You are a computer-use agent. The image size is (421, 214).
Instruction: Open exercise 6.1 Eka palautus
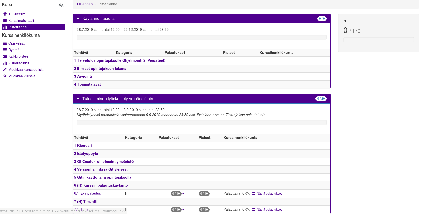pos(88,193)
